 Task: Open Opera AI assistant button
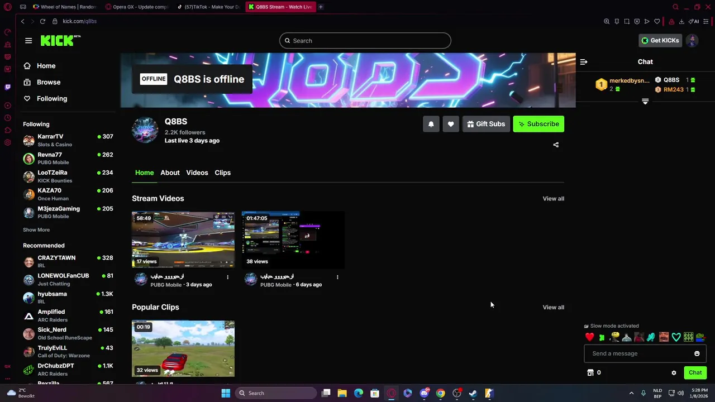coord(694,21)
